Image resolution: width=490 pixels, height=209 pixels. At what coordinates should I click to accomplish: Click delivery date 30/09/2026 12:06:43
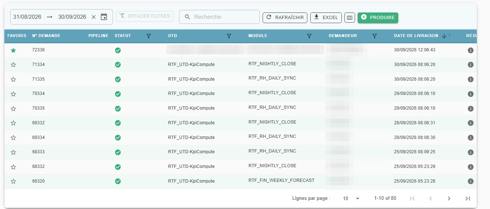click(x=414, y=50)
